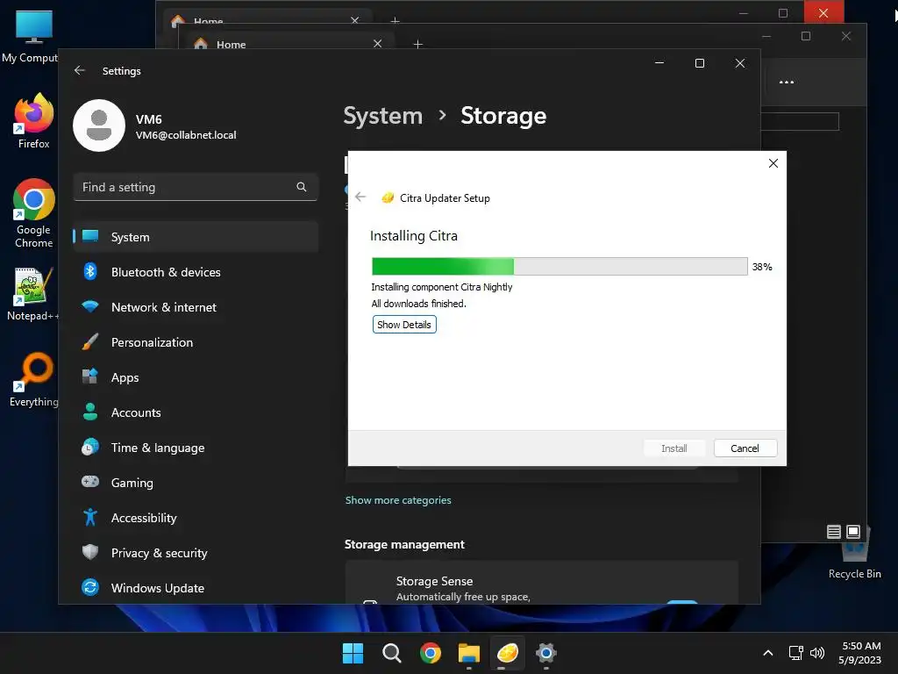Click Show Details in Citra installer
Viewport: 898px width, 674px height.
click(x=404, y=325)
